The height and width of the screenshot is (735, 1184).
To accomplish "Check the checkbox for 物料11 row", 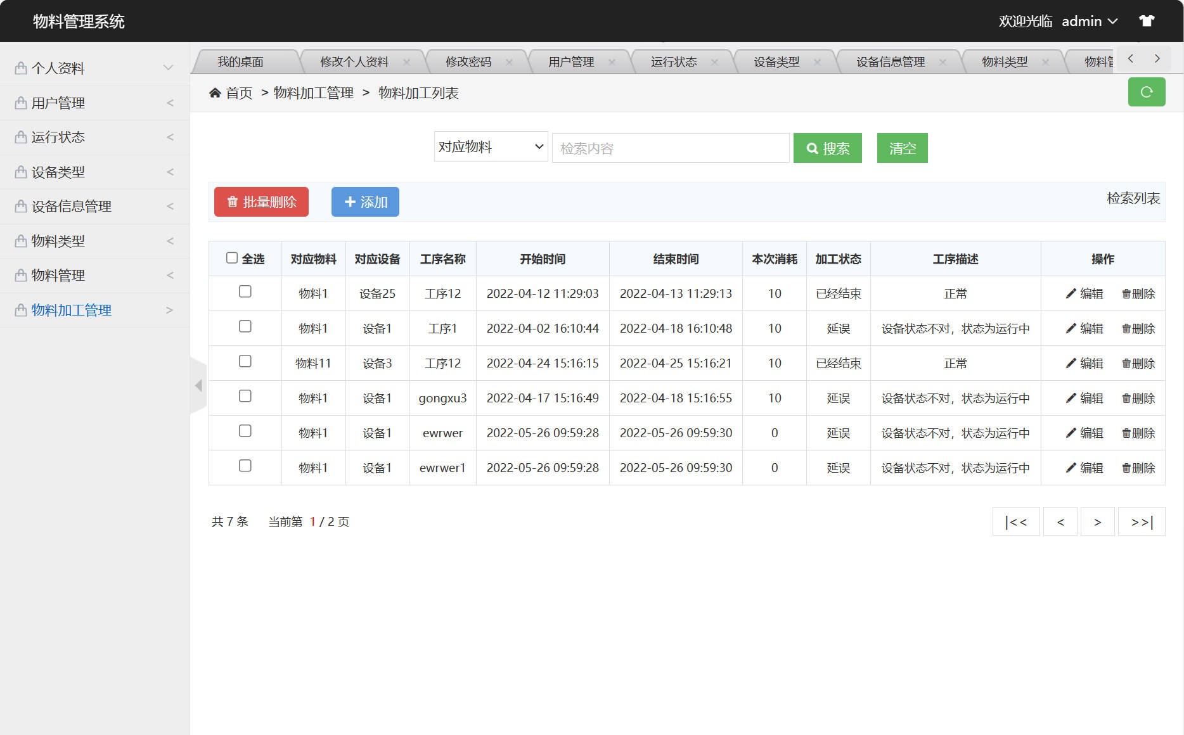I will point(245,361).
